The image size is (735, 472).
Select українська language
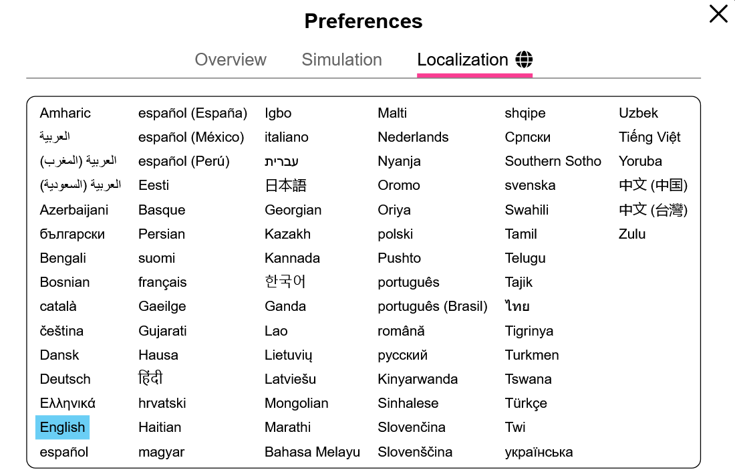pos(539,453)
